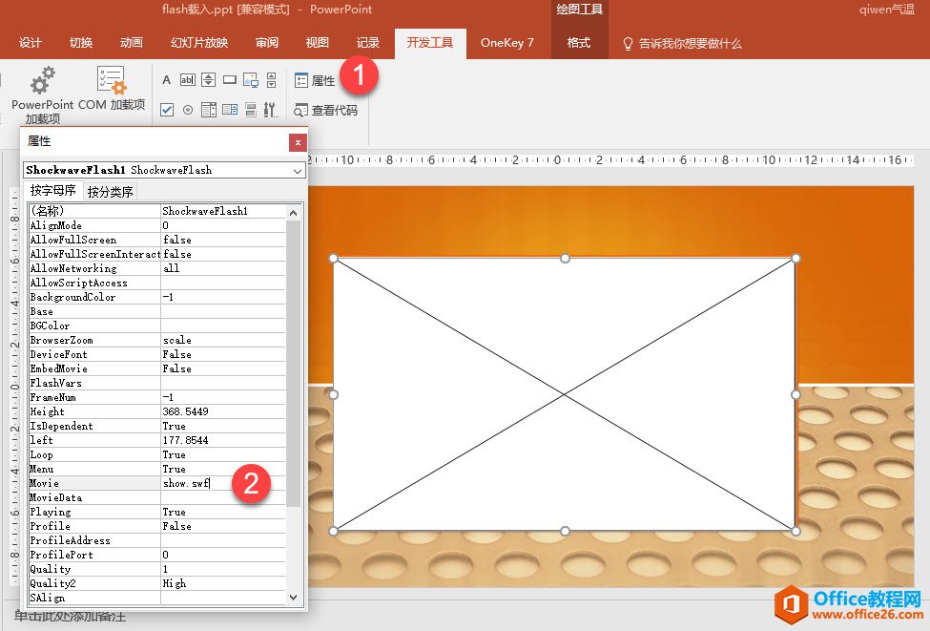The width and height of the screenshot is (930, 631).
Task: Insert a Command Button control
Action: click(x=230, y=80)
